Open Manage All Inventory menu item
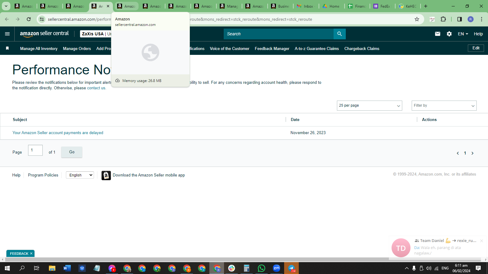Screen dimensions: 488x274 (x=39, y=48)
